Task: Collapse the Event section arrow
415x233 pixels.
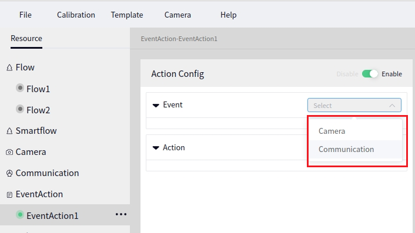Action: click(x=156, y=106)
